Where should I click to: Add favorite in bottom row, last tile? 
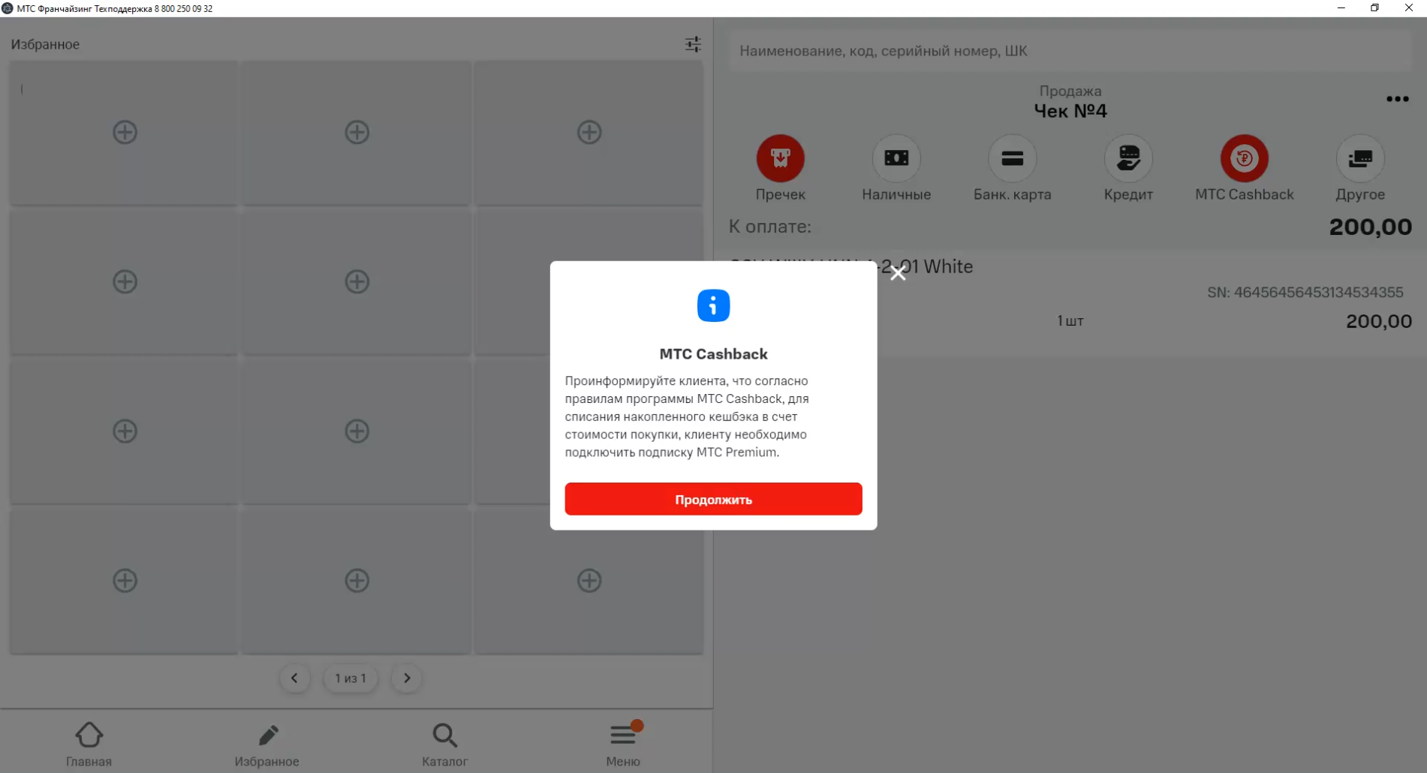tap(589, 580)
